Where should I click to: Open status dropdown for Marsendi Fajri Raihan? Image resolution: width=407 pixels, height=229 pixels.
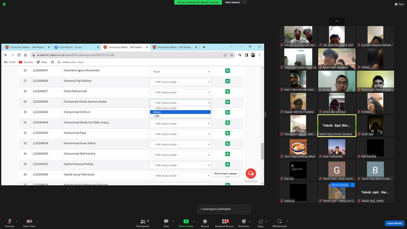180,82
